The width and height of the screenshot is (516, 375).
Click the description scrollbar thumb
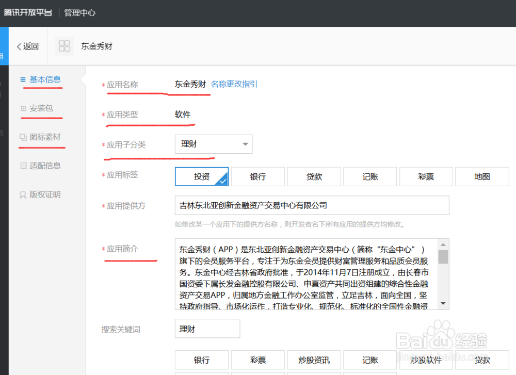pos(443,257)
